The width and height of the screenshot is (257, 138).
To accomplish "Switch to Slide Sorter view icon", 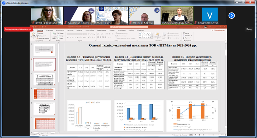I will [x=196, y=135].
